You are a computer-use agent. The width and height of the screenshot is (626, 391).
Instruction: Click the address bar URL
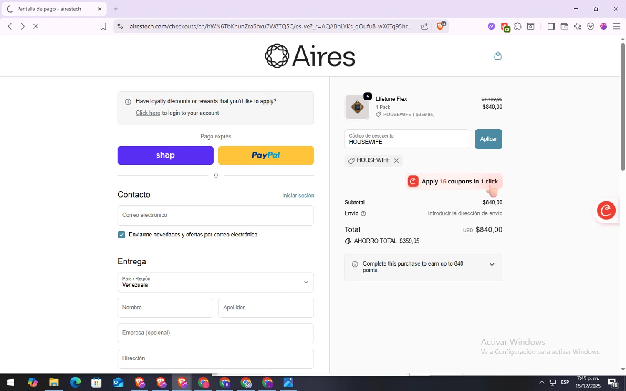[x=271, y=26]
